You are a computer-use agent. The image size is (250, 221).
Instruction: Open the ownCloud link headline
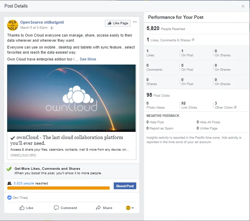(67, 140)
